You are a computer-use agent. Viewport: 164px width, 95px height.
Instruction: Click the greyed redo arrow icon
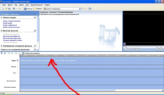pyautogui.click(x=19, y=9)
